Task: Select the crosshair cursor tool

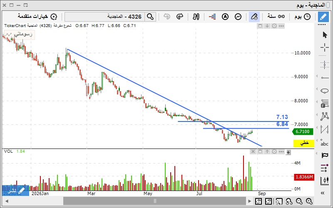Action: pos(325,47)
